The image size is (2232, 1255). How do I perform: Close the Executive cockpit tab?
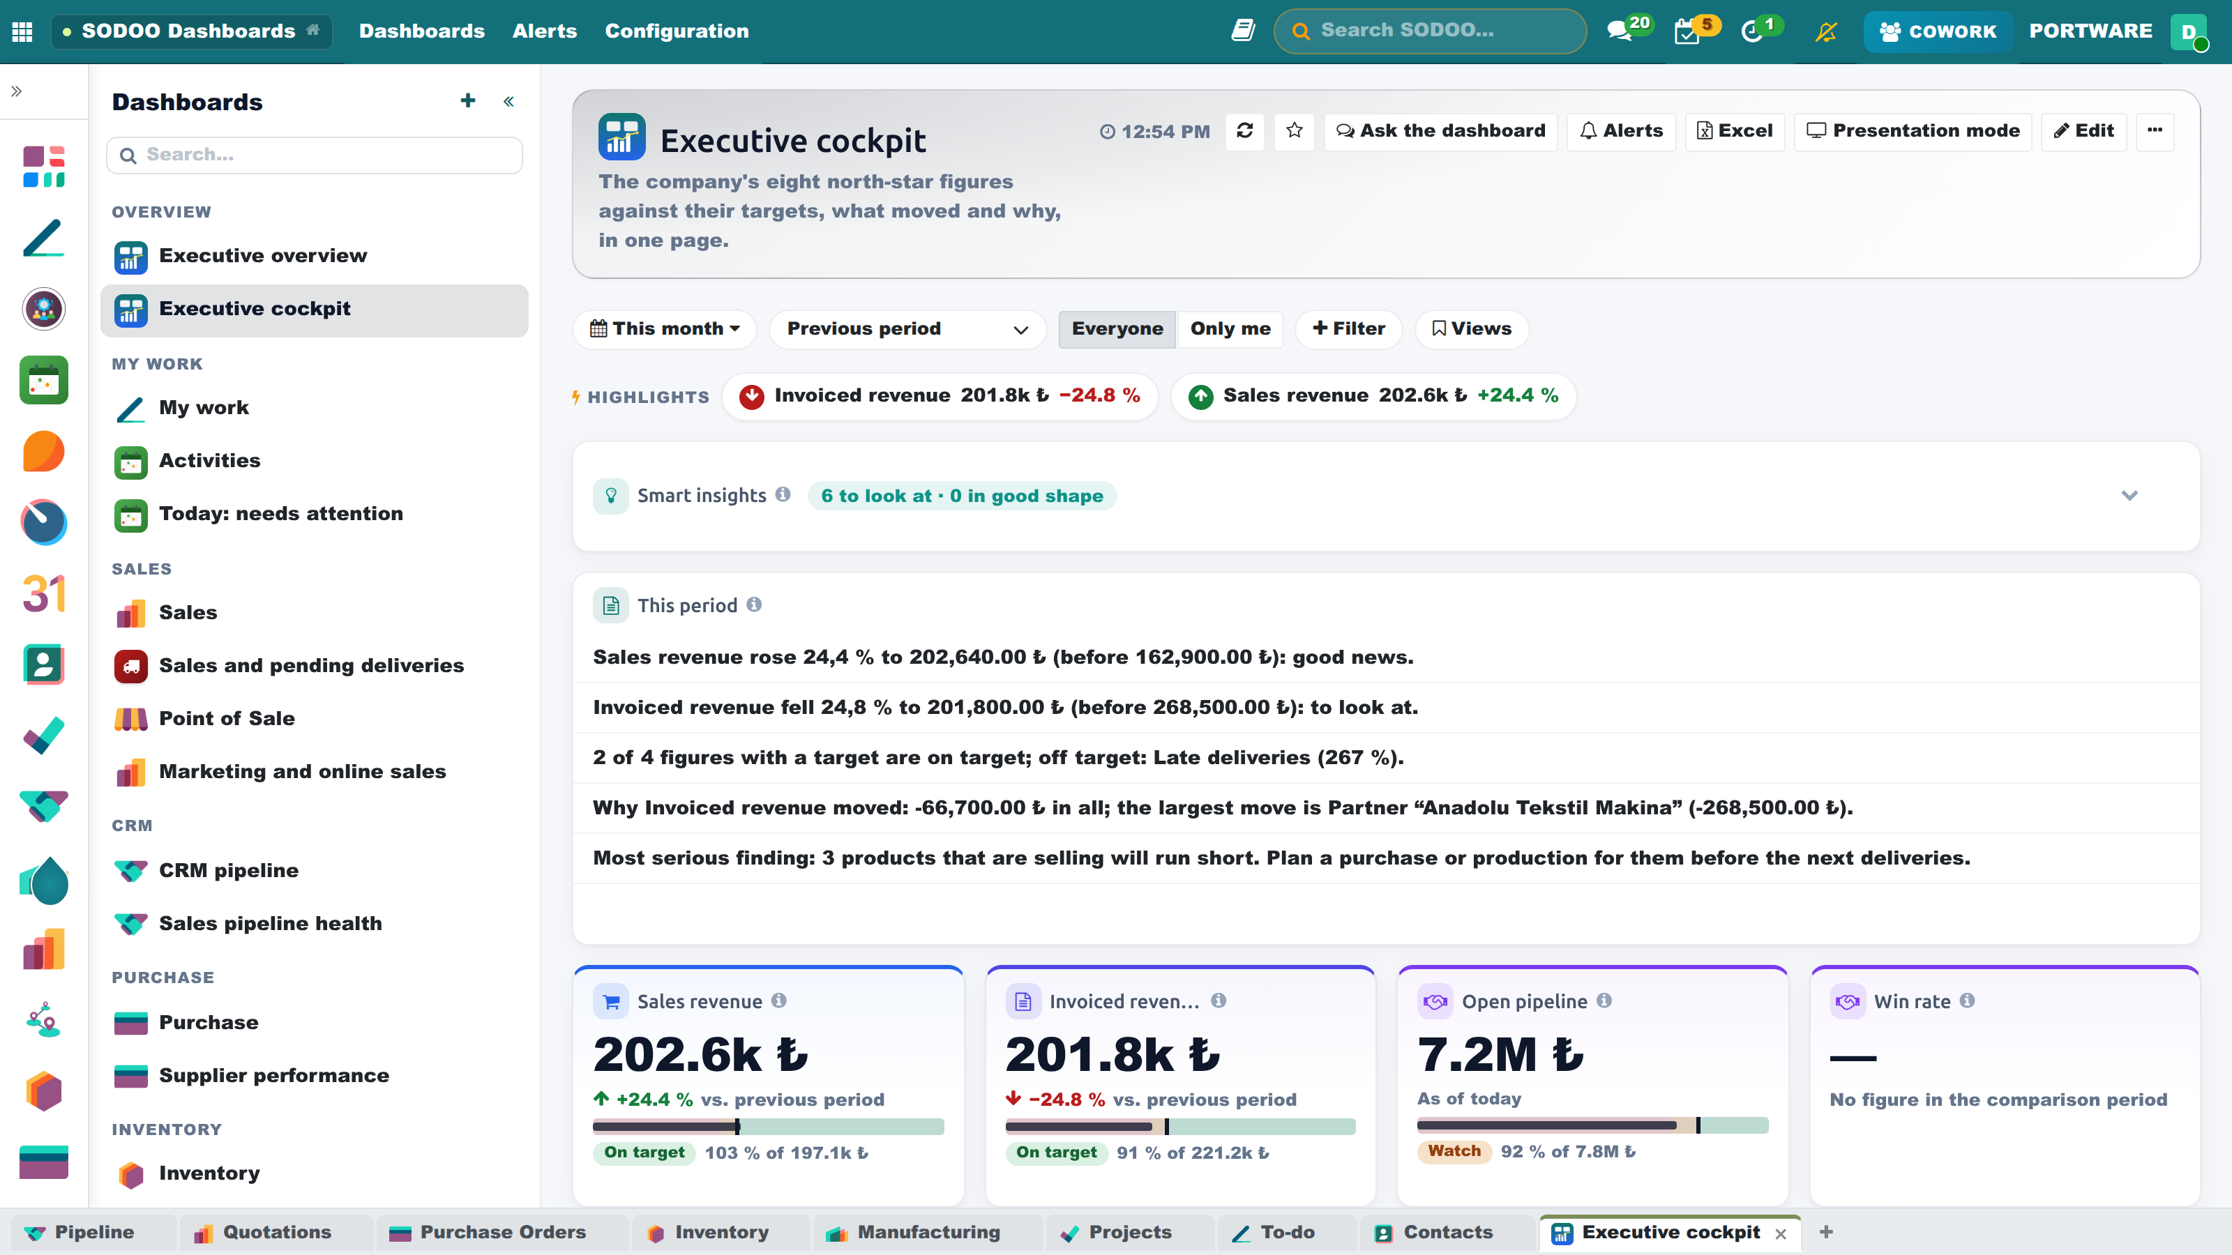pyautogui.click(x=1781, y=1233)
